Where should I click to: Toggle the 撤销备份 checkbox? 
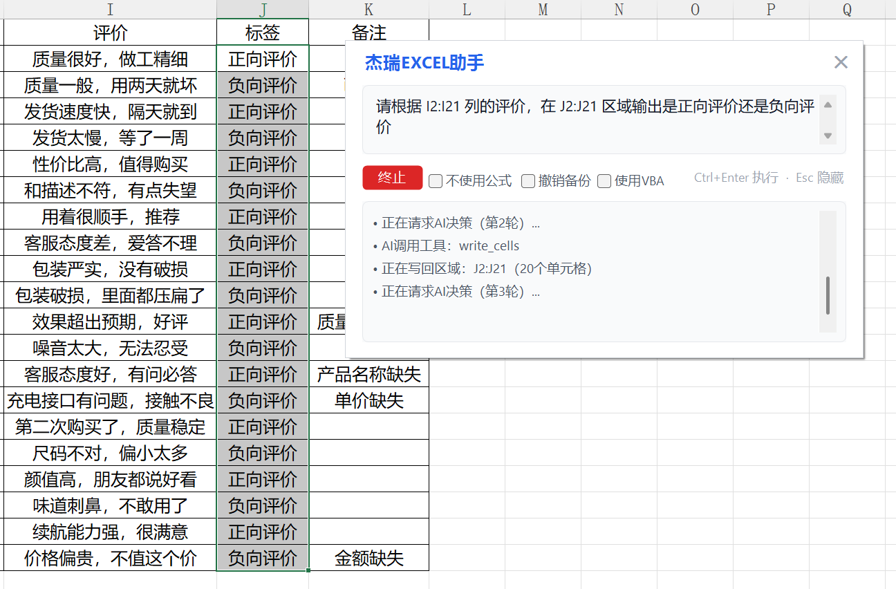[528, 181]
